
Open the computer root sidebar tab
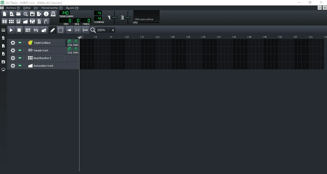coord(3,70)
